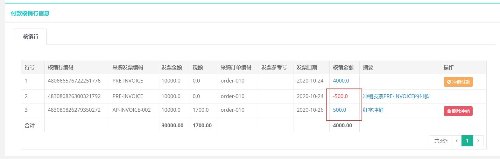Select the AP-INVOICE-002 invoice code cell
The image size is (500, 159).
pyautogui.click(x=131, y=110)
